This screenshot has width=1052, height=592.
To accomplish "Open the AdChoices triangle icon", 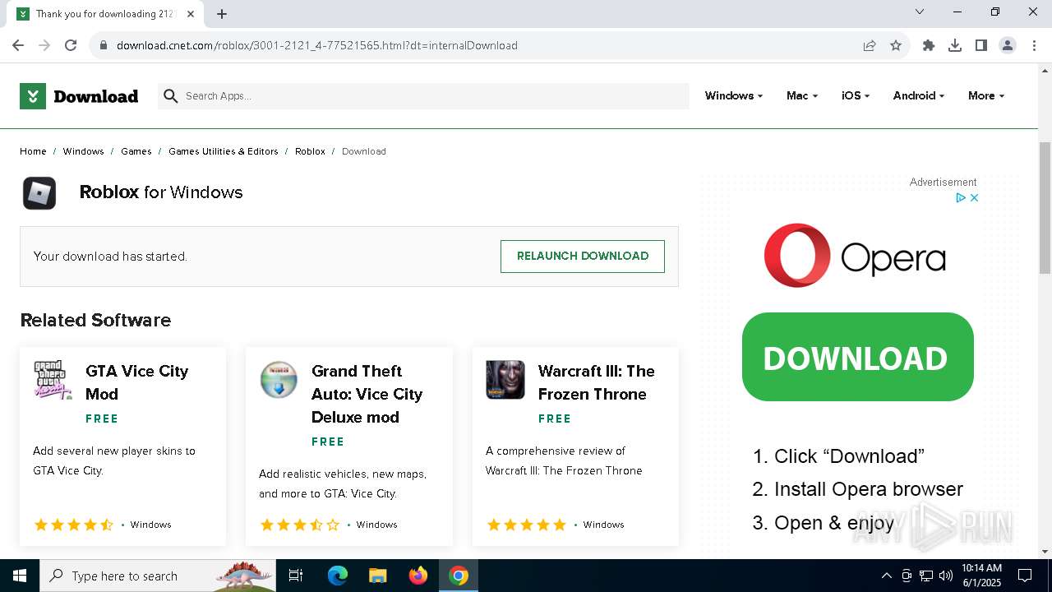I will [960, 198].
